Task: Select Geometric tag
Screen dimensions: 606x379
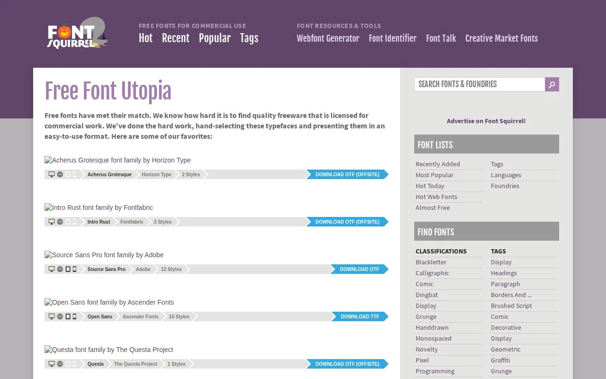Action: [506, 349]
